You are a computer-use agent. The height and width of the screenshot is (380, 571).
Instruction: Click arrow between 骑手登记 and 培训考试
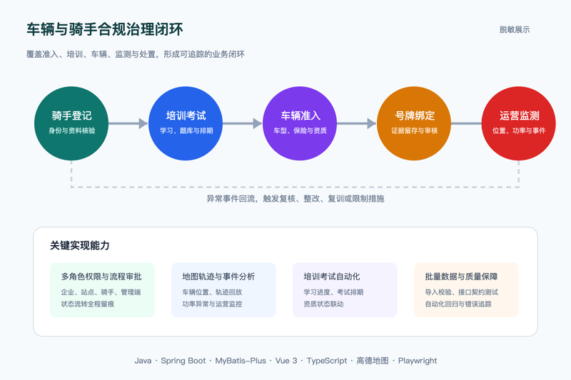[x=128, y=123]
